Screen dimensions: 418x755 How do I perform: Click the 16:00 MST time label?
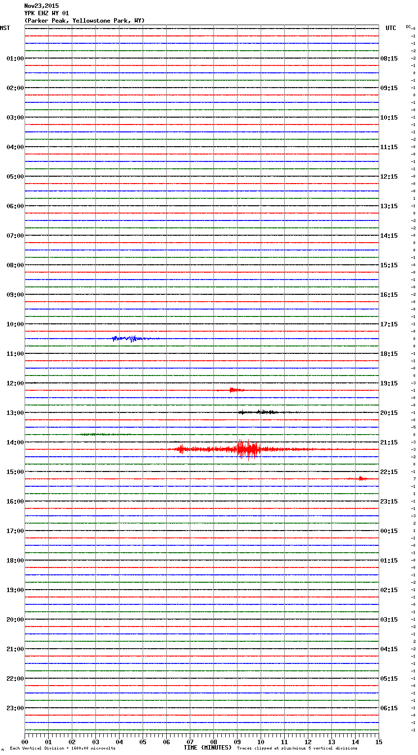click(15, 502)
